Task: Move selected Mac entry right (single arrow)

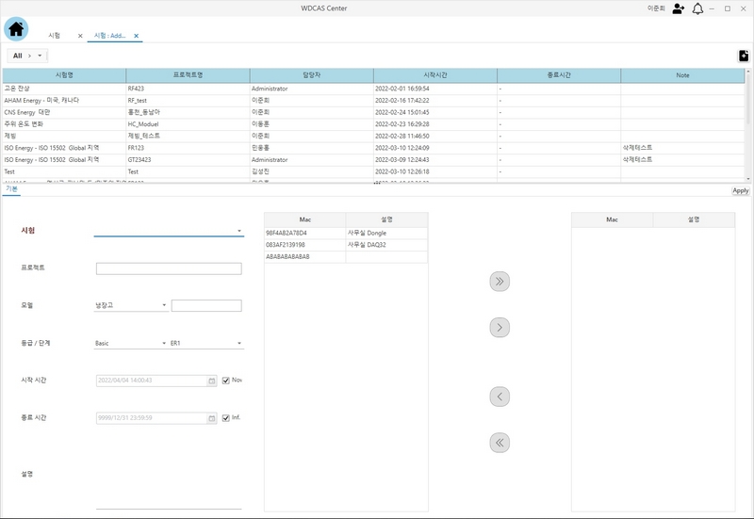Action: point(500,328)
